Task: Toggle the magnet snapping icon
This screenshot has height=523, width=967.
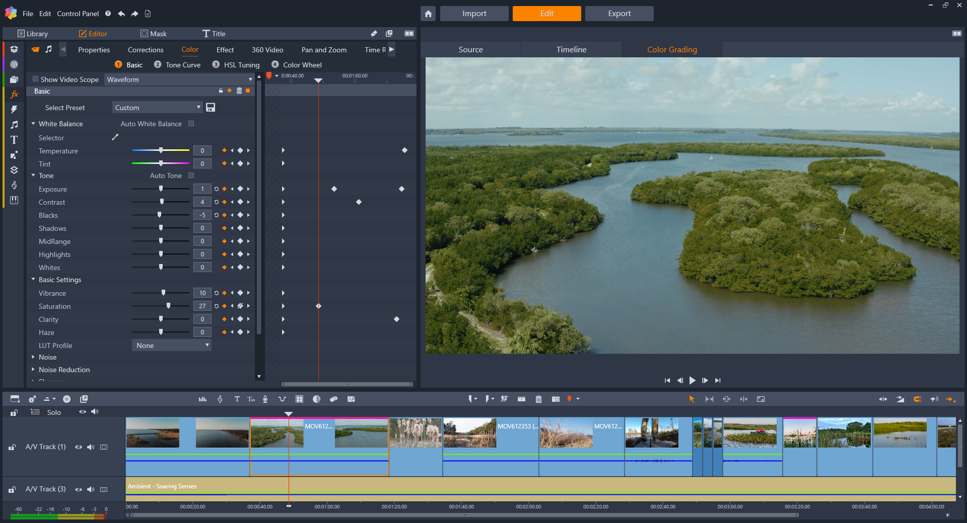Action: [x=918, y=399]
